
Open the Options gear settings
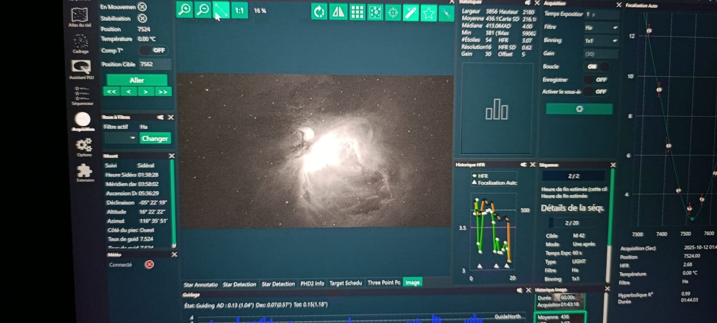pos(84,147)
